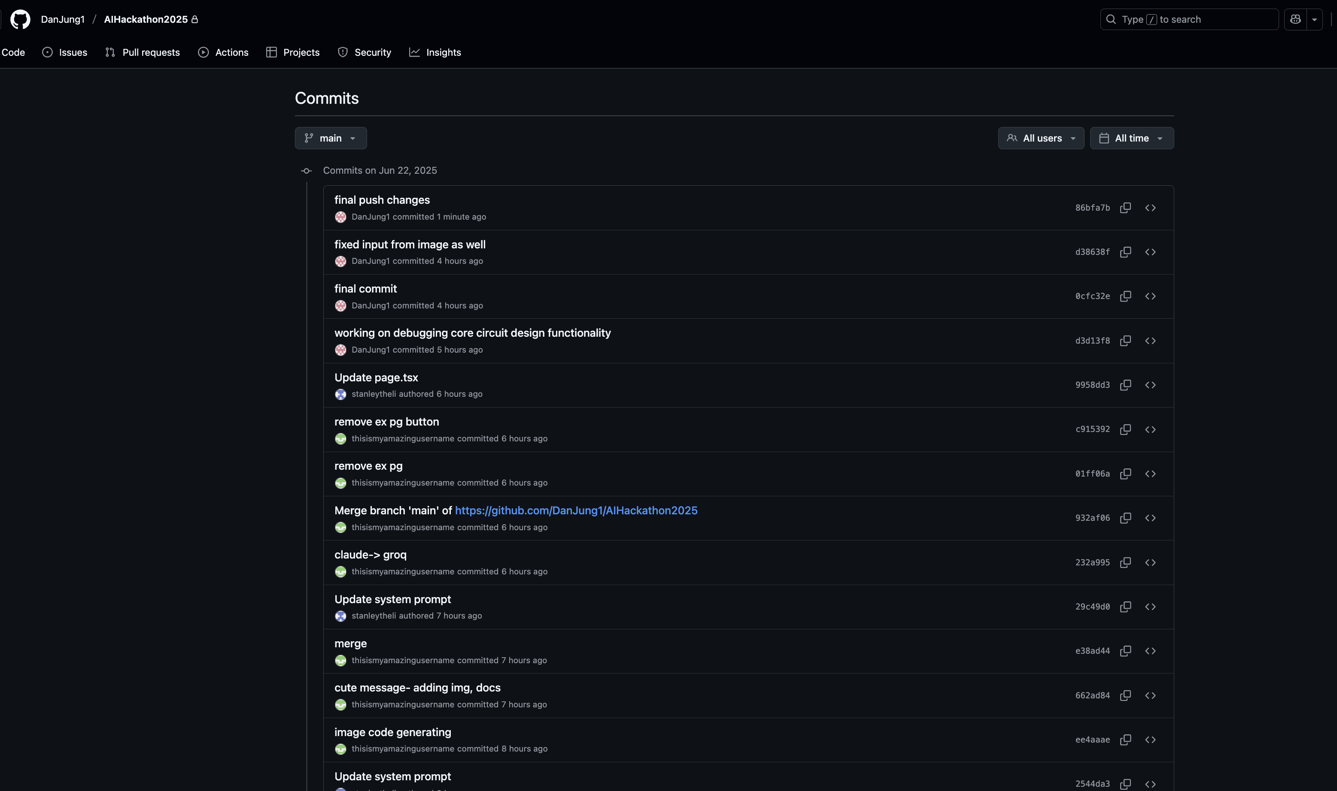Viewport: 1337px width, 791px height.
Task: Browse repository at commit 232a995
Action: [1150, 562]
